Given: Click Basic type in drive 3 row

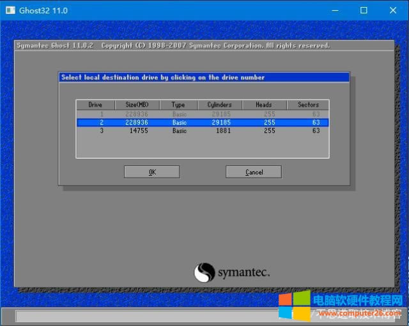Looking at the screenshot, I should coord(180,130).
